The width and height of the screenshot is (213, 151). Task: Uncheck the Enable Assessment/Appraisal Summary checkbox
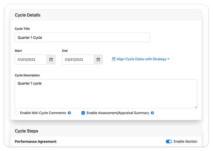(x=83, y=113)
